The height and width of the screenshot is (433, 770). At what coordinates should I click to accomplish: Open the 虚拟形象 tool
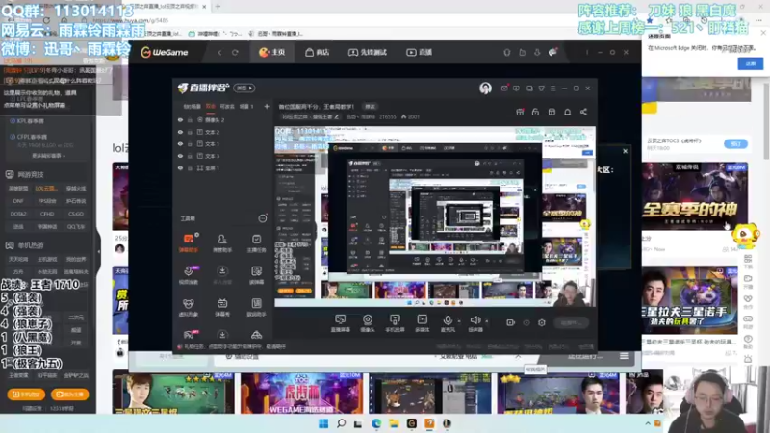(189, 307)
